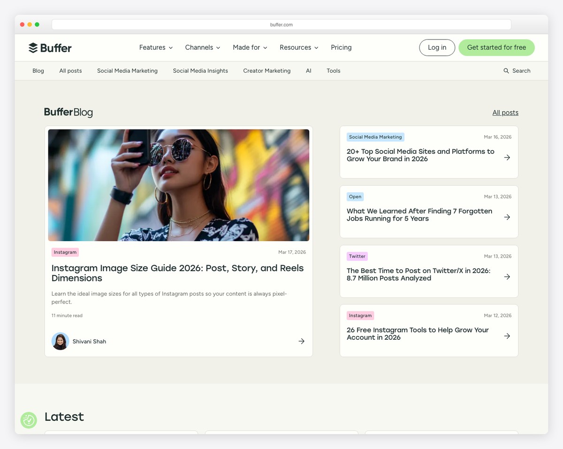
Task: Select the AI navigation item
Action: 309,70
